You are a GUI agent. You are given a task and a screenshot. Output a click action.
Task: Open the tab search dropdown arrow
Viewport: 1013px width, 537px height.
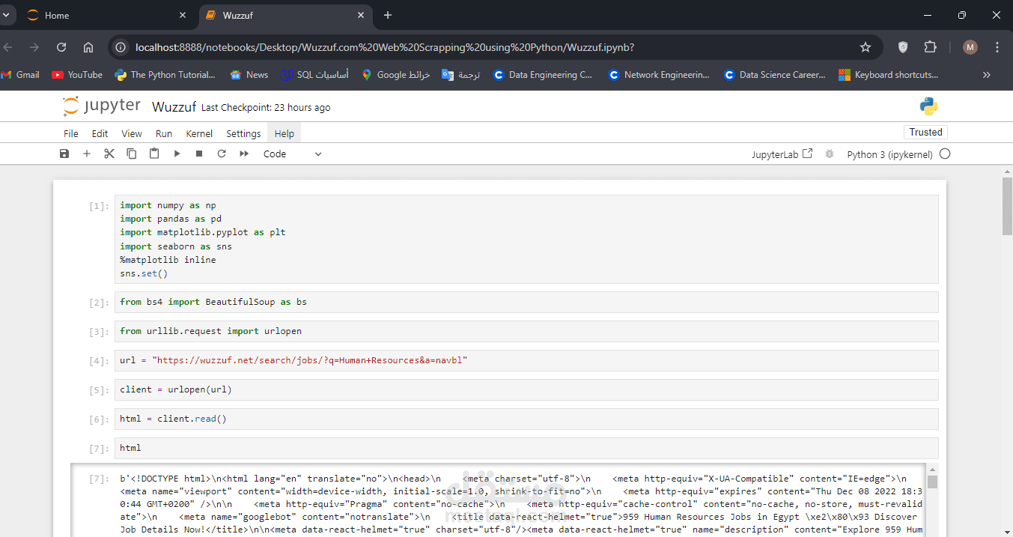[x=5, y=15]
